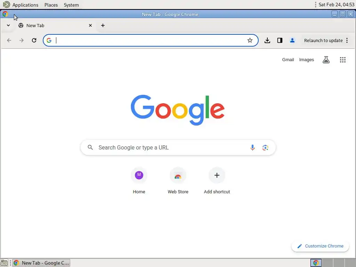Viewport: 356px width, 267px height.
Task: Open the Gmail link
Action: [x=288, y=60]
